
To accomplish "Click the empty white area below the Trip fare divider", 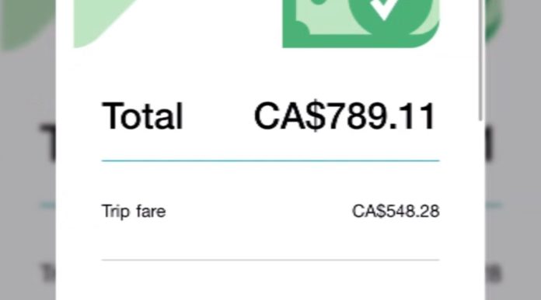I will (x=270, y=281).
